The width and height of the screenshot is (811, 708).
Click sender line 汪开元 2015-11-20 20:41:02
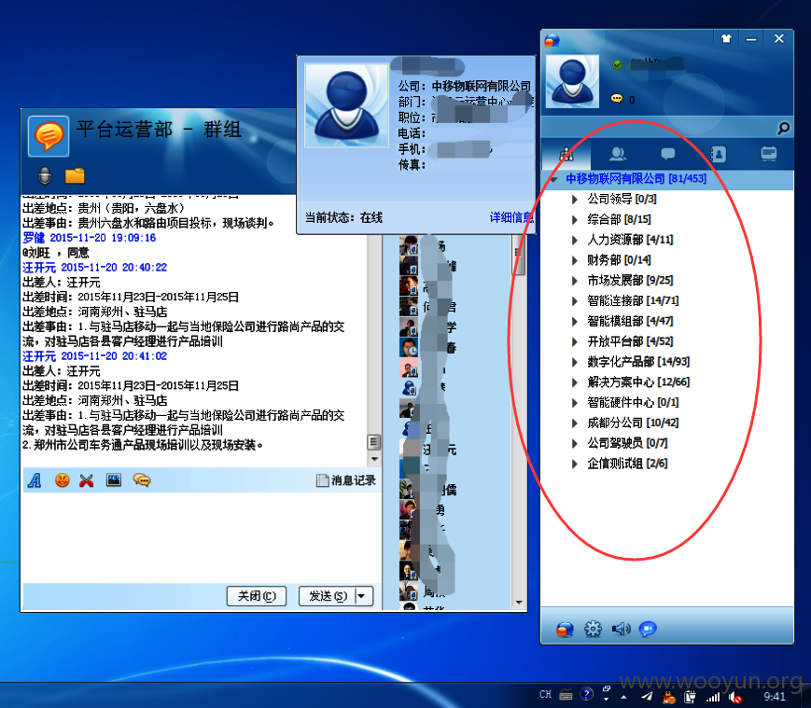[94, 356]
